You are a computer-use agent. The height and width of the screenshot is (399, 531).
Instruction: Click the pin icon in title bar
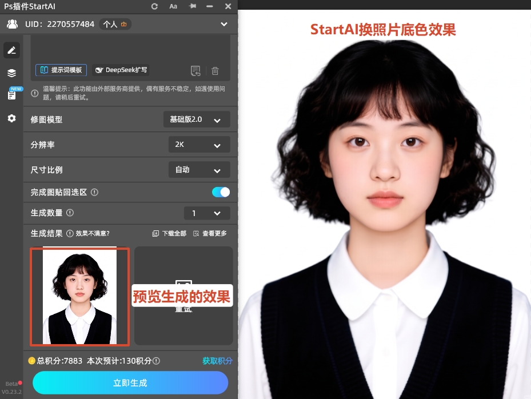click(192, 6)
